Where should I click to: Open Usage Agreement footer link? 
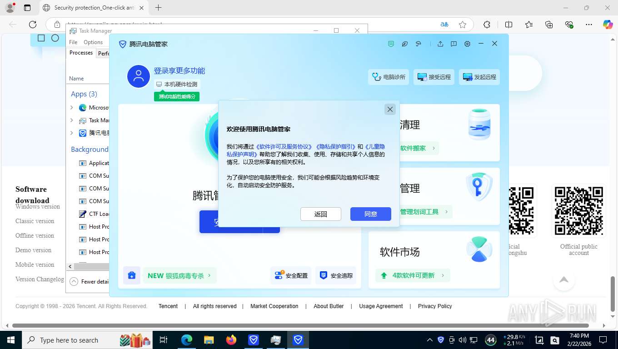381,306
